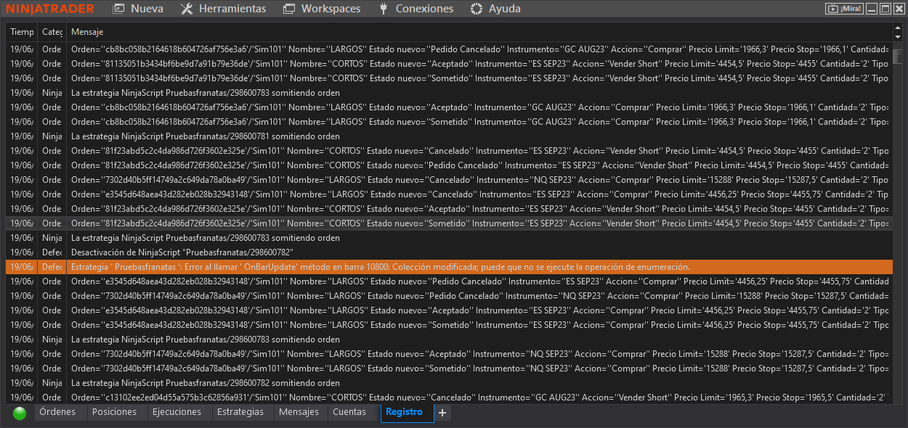The width and height of the screenshot is (908, 428).
Task: Select order c13102ee CORTOS row at bottom
Action: [448, 397]
